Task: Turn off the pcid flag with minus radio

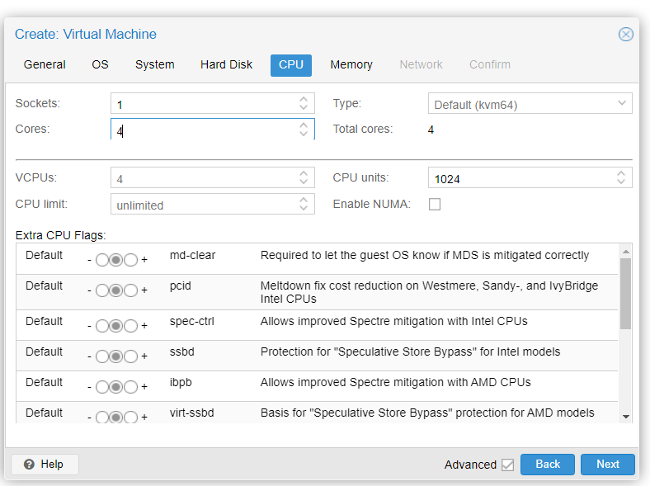Action: [102, 290]
